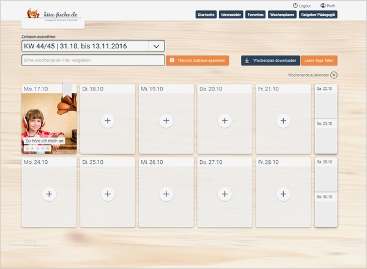Select the So. 30.10 weekend slot
This screenshot has width=367, height=269.
pyautogui.click(x=326, y=209)
